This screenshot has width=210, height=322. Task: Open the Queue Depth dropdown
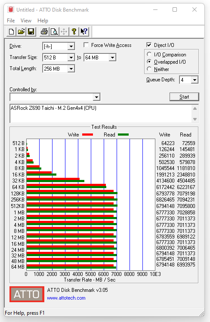[x=195, y=80]
